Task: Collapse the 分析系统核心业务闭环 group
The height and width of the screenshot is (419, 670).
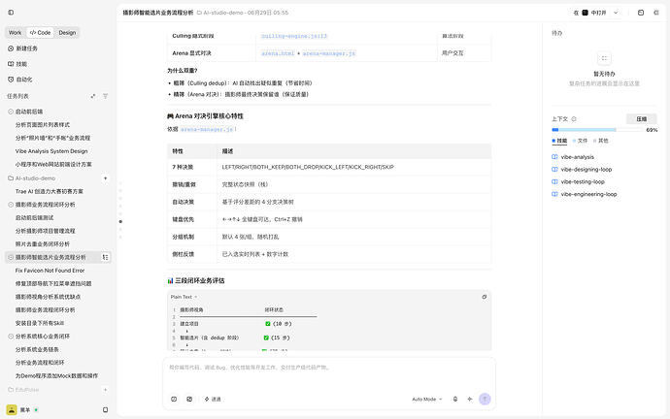Action: [x=11, y=337]
